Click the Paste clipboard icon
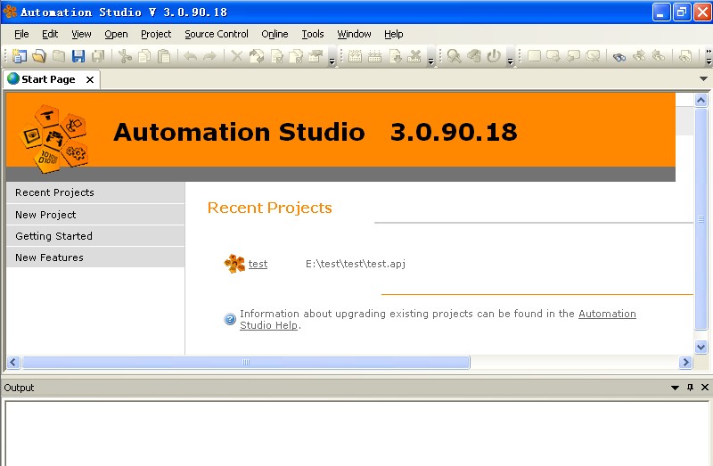 164,56
